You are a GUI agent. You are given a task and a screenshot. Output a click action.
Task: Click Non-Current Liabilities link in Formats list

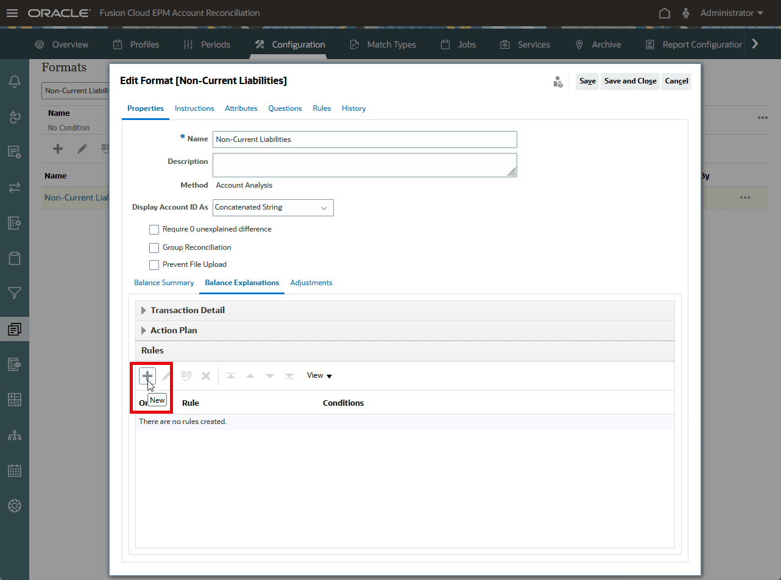click(x=77, y=197)
